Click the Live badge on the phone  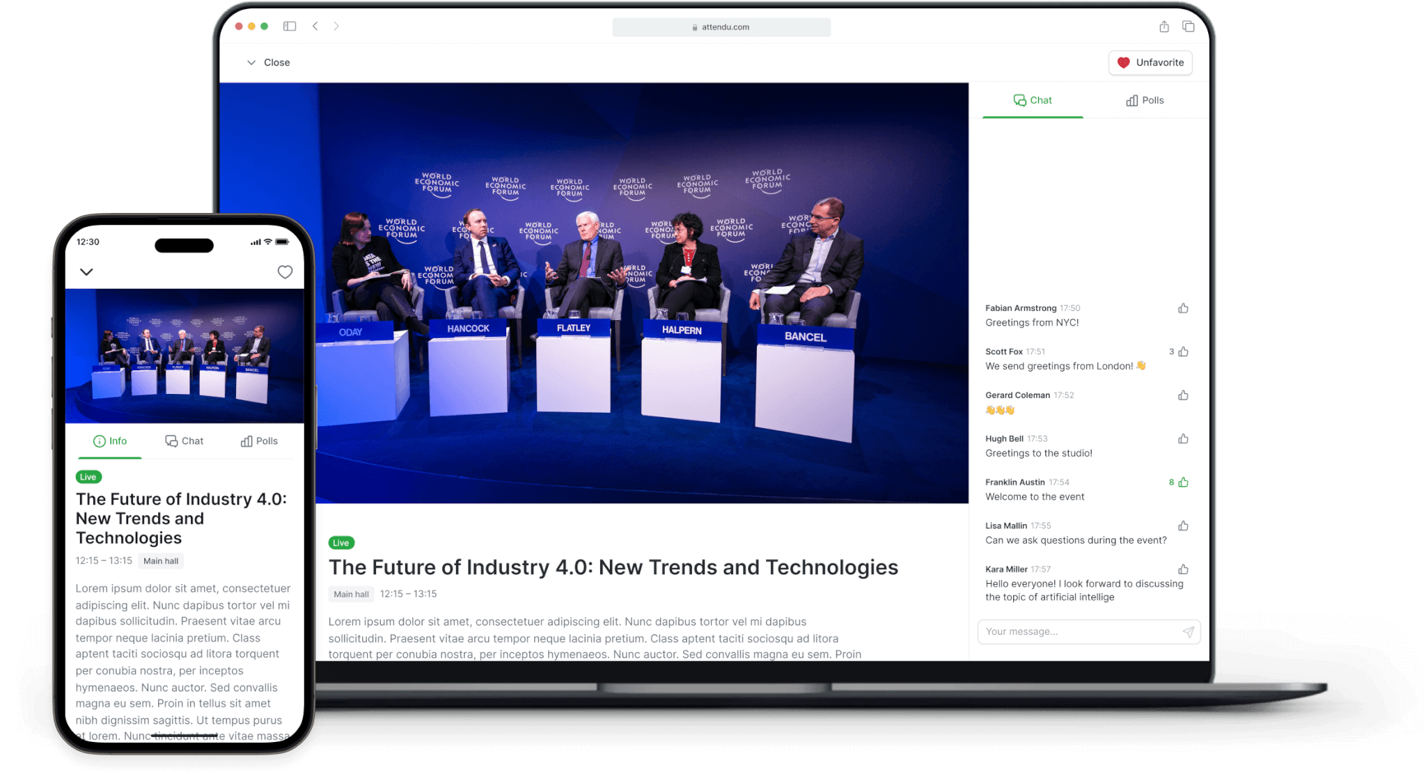pyautogui.click(x=88, y=477)
